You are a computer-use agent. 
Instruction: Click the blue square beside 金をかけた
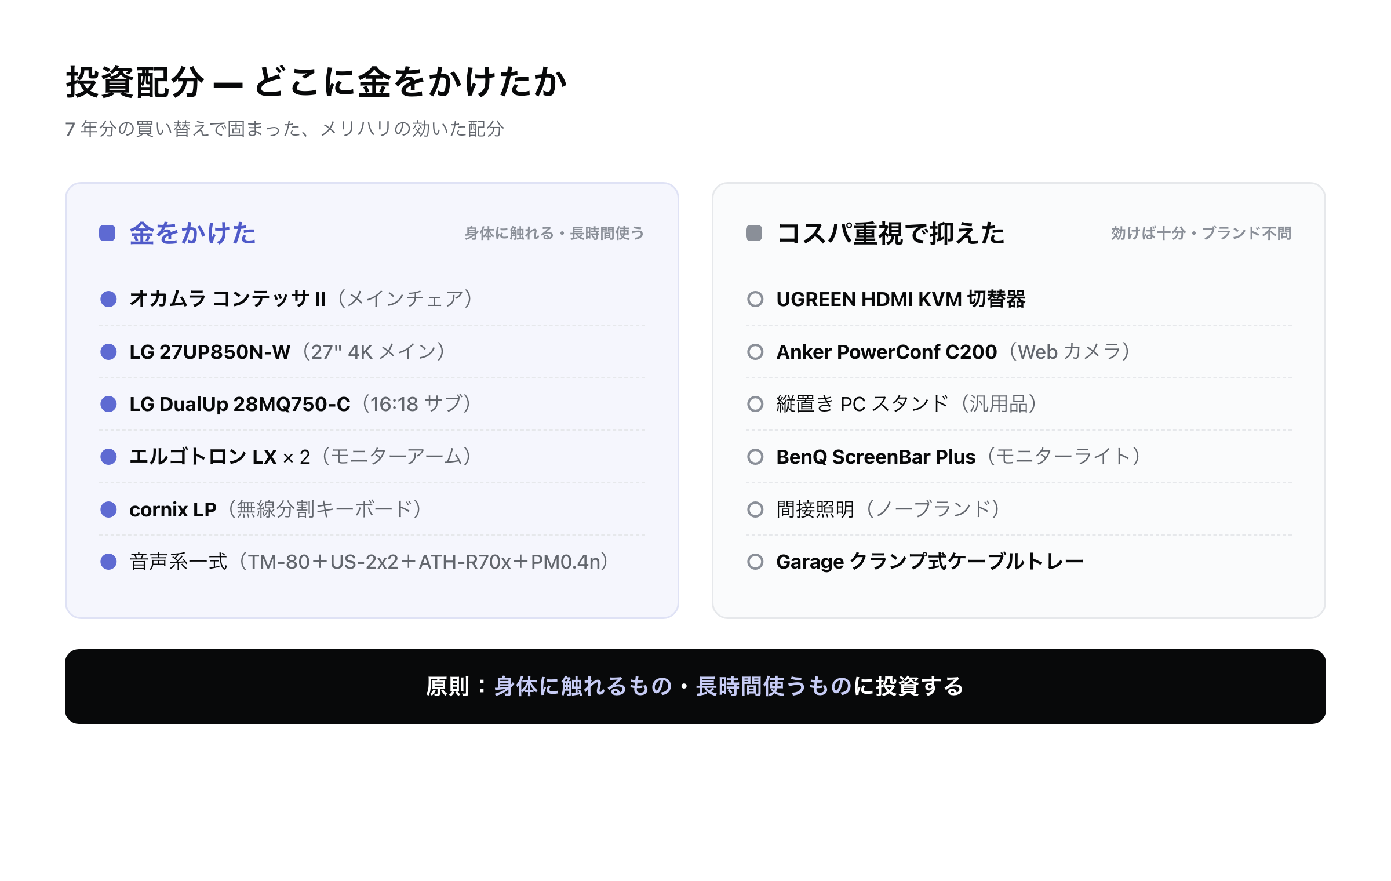(107, 233)
